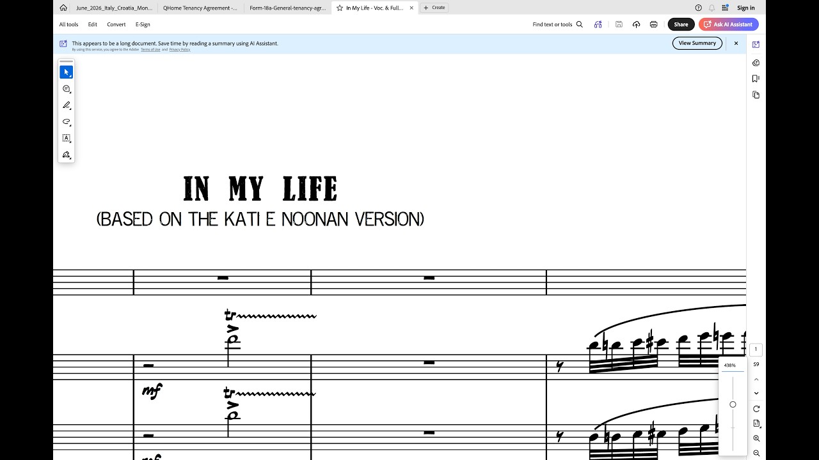Click the View Summary button
Screen dimensions: 819x460
click(x=697, y=43)
